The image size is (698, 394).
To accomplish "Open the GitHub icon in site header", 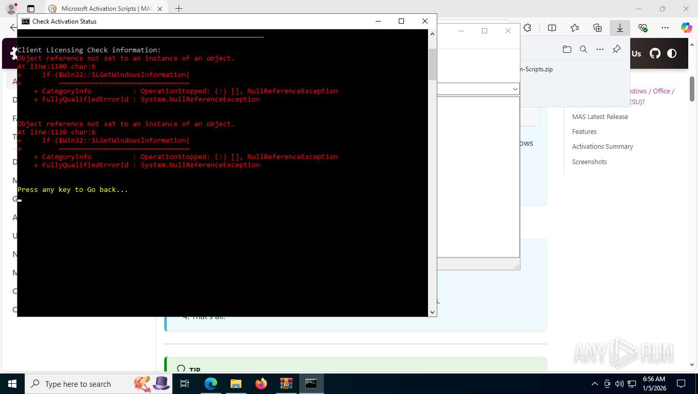I will click(x=655, y=53).
